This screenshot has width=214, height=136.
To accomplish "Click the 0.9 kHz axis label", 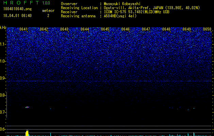I will coord(3,78).
